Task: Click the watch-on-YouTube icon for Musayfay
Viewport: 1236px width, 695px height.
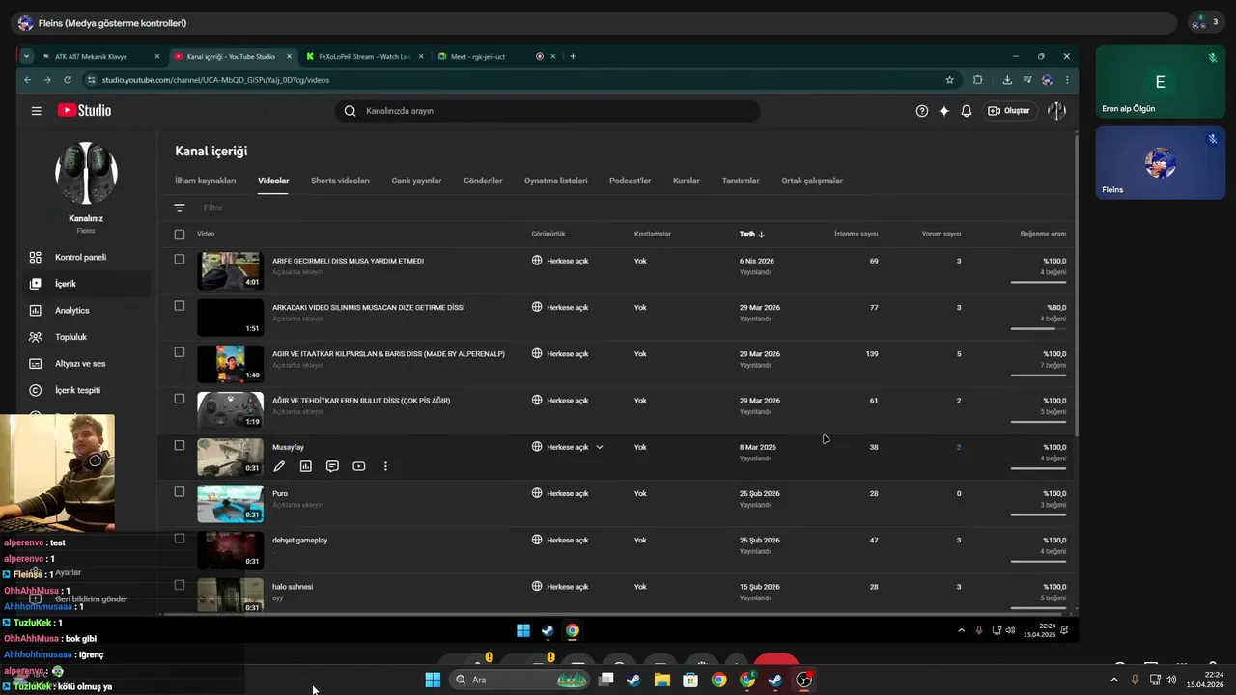Action: (x=359, y=466)
